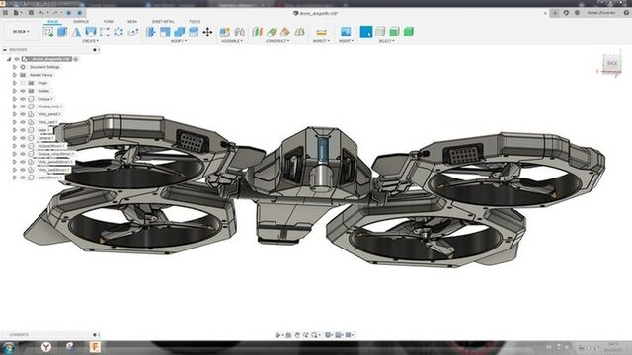The width and height of the screenshot is (632, 355).
Task: Open the File menu icon
Action: (16, 13)
